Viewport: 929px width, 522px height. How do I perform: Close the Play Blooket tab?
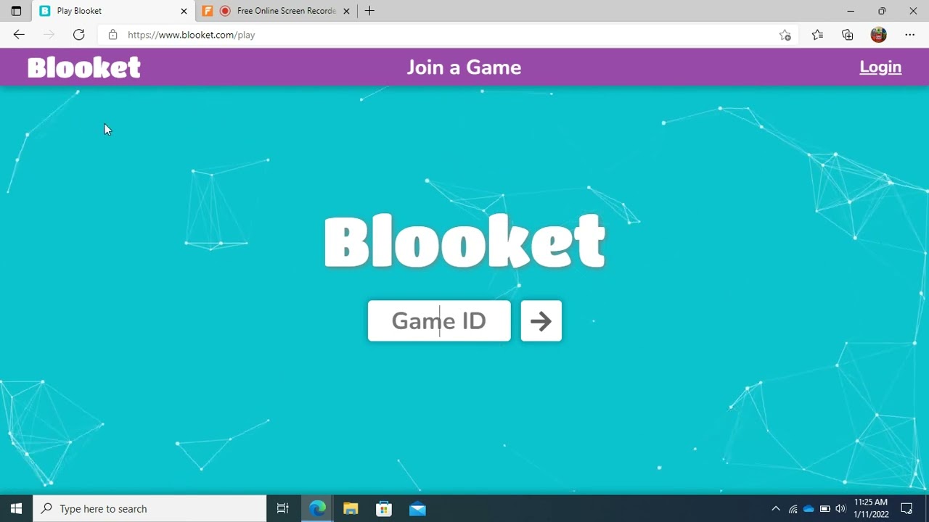click(184, 11)
